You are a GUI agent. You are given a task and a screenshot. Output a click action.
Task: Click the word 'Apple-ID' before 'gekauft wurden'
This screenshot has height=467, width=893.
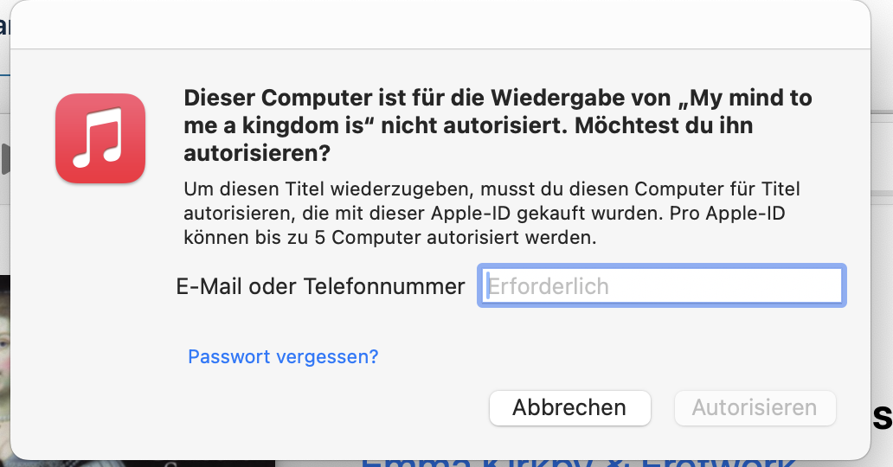[x=471, y=213]
